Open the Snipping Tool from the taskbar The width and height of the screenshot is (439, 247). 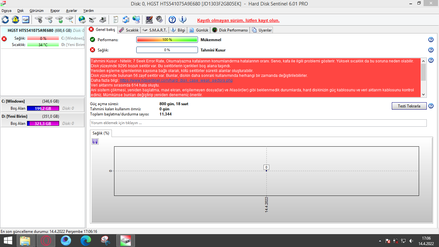click(105, 240)
